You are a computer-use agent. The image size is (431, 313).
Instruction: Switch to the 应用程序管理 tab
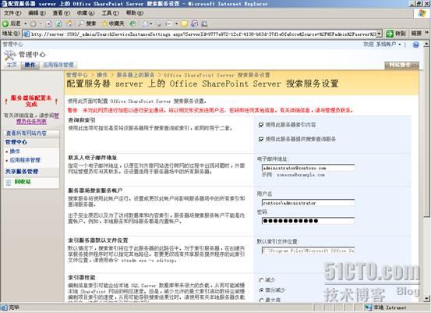tap(58, 65)
